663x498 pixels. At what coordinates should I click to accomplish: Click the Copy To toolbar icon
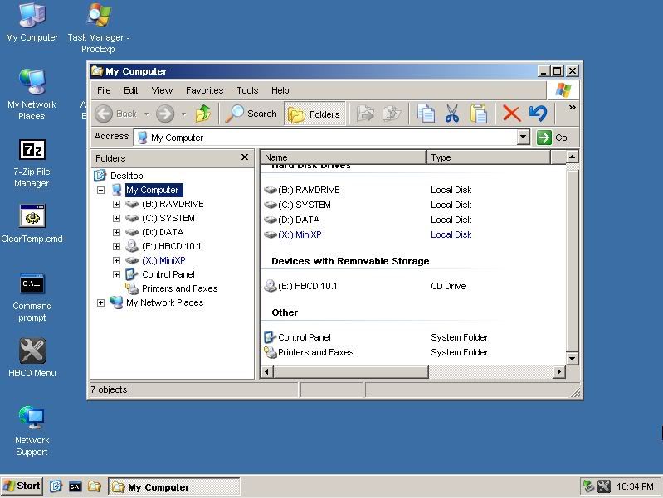click(392, 114)
